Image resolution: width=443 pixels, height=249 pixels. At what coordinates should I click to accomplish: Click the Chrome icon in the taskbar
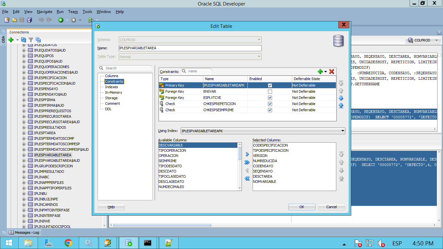[x=68, y=243]
